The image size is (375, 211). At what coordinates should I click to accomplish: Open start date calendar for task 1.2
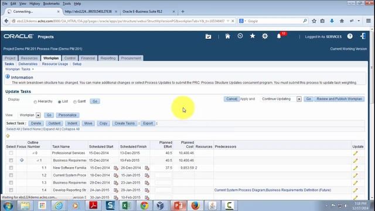pos(116,175)
